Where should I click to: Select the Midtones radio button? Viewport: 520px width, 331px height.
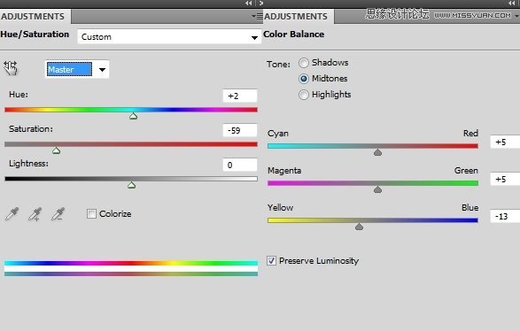pyautogui.click(x=304, y=79)
